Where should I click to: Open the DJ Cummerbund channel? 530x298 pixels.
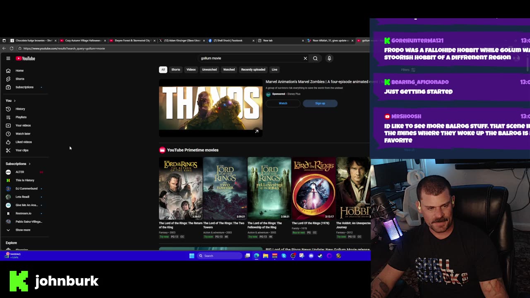coord(26,189)
